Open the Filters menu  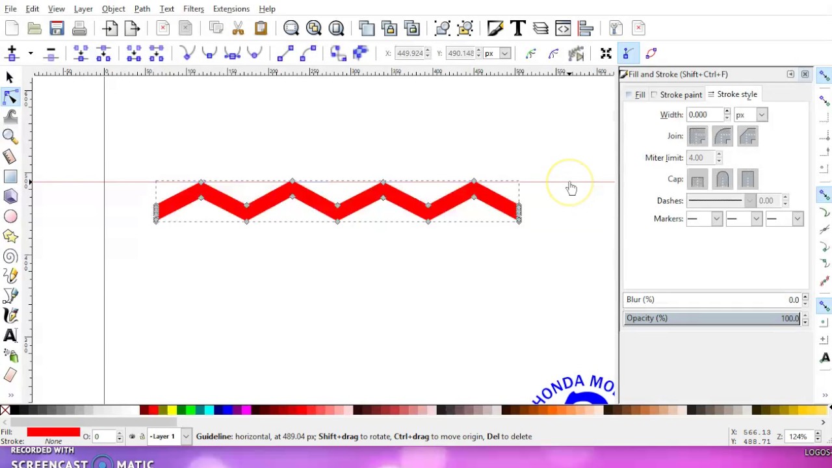click(x=193, y=9)
